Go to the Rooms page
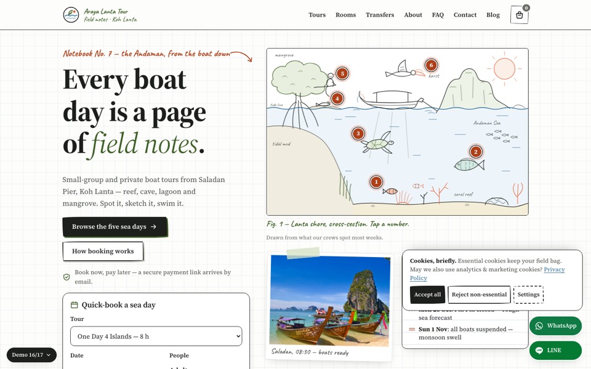591x369 pixels. click(345, 15)
